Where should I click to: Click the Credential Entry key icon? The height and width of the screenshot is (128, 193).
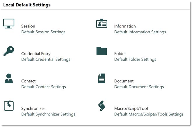point(9,51)
